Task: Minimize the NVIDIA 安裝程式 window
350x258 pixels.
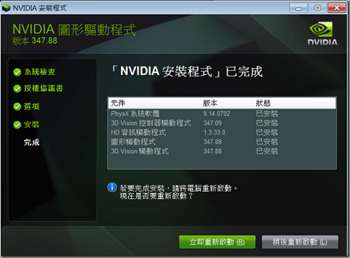Action: pos(298,8)
